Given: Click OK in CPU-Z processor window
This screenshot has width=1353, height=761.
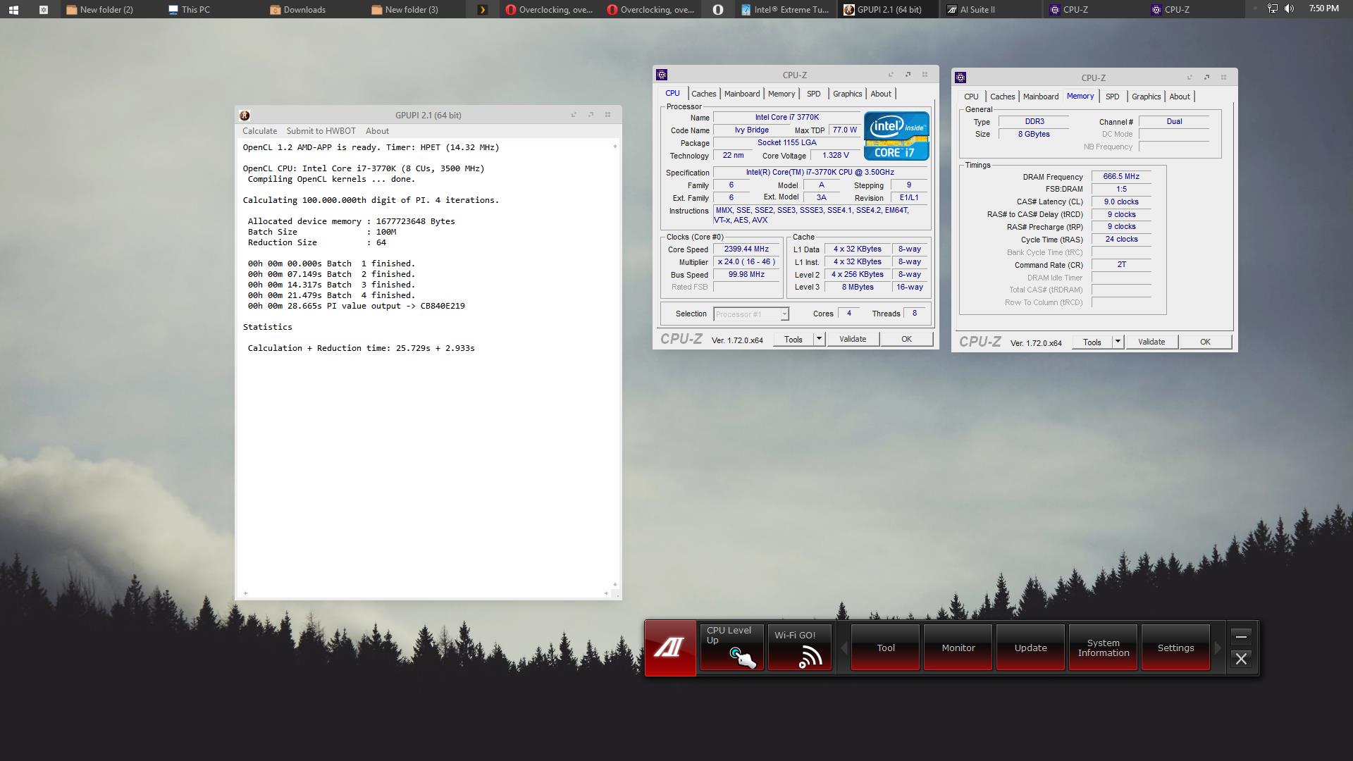Looking at the screenshot, I should click(907, 339).
